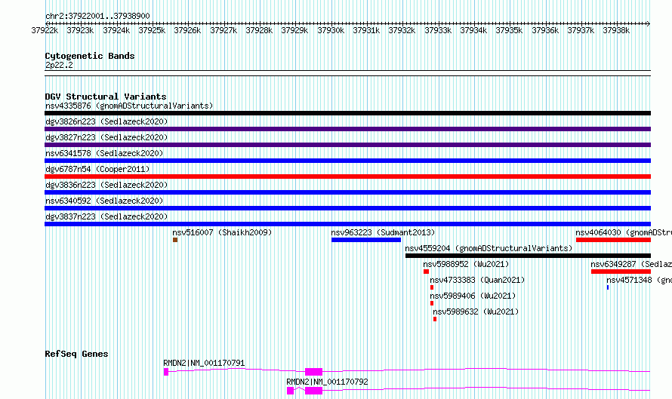Click the chr2:37922001..37938900 region label
The image size is (672, 399).
(97, 16)
